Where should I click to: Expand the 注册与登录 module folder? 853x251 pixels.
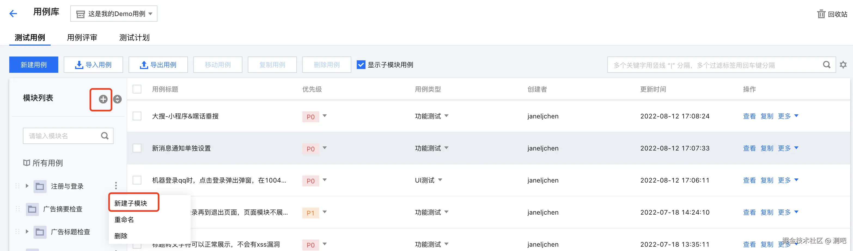click(x=27, y=186)
